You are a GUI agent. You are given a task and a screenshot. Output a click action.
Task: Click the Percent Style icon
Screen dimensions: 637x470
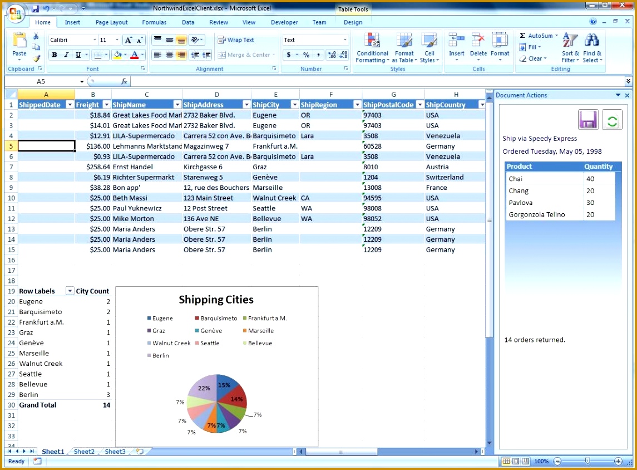click(x=307, y=55)
